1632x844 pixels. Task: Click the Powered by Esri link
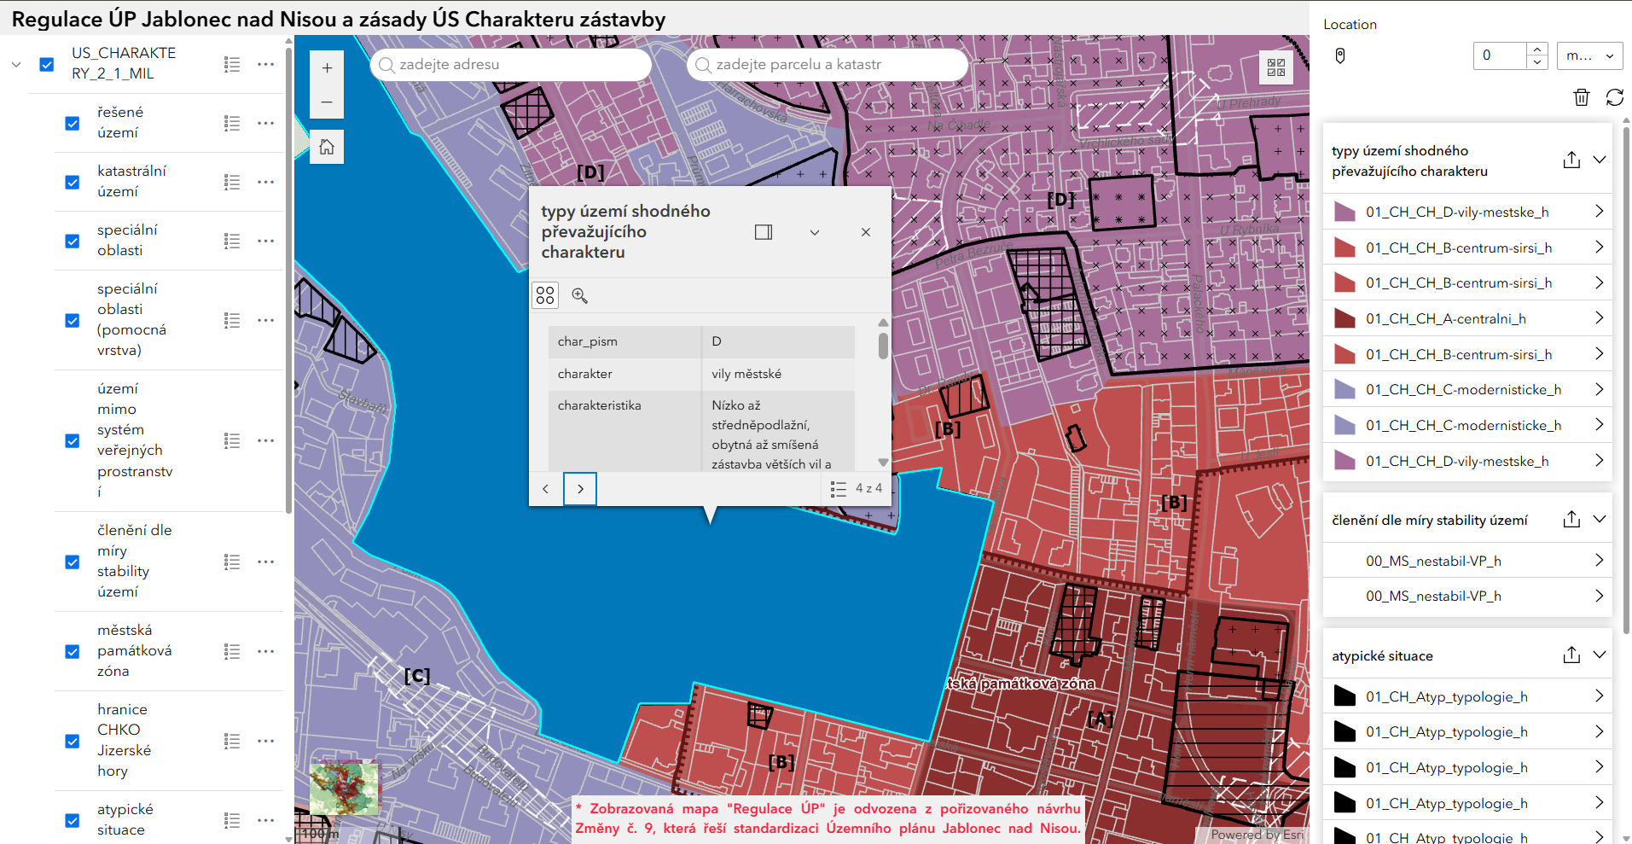tap(1257, 835)
